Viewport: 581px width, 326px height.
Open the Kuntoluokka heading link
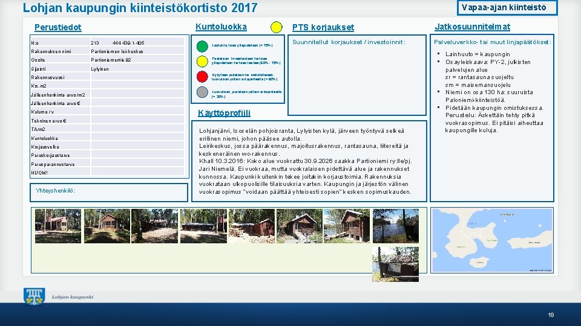[x=221, y=27]
